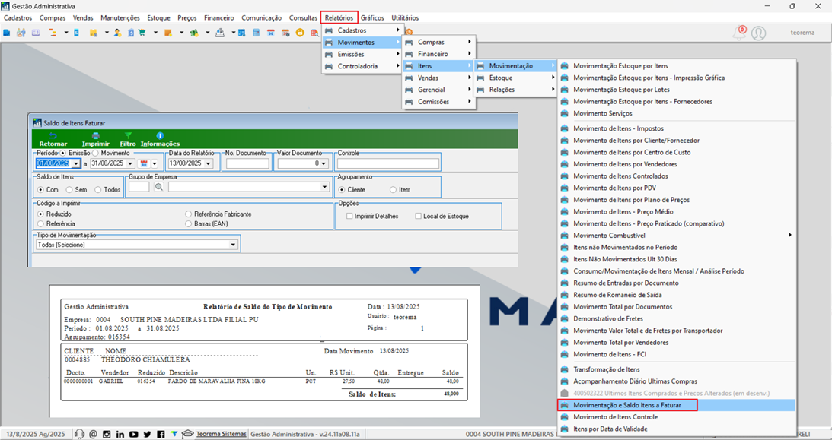Open the calculator toolbar icon
The width and height of the screenshot is (832, 440).
click(257, 33)
